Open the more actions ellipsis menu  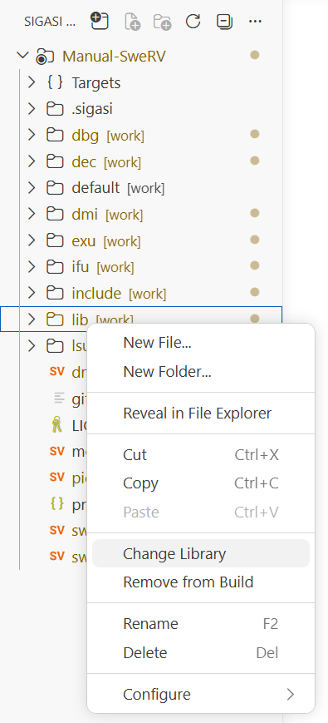(x=255, y=21)
